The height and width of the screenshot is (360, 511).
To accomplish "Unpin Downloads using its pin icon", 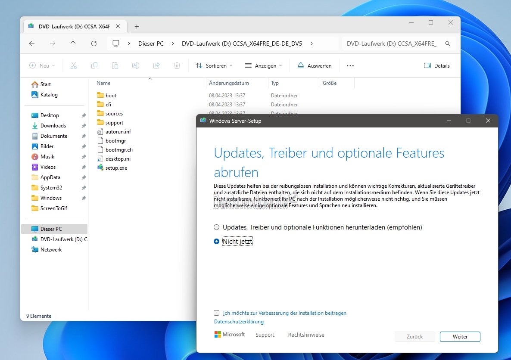I will point(84,126).
